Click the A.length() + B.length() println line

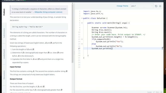tap(115, 37)
